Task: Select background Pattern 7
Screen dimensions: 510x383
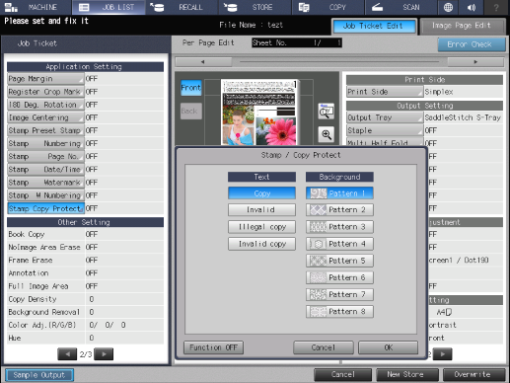Action: [339, 295]
